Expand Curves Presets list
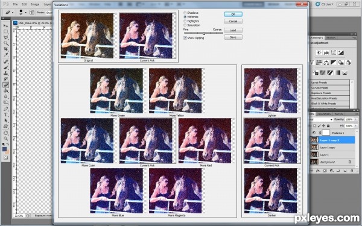The height and width of the screenshot is (226, 362). (x=329, y=88)
